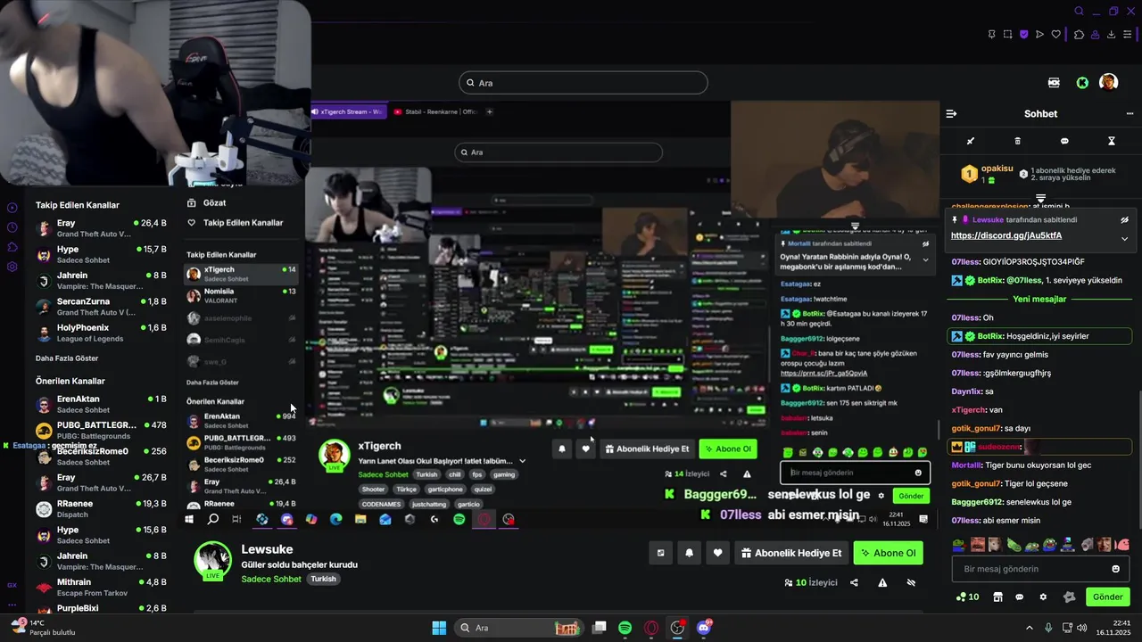
Task: Click Abonelik Hediye Et button
Action: coord(791,553)
